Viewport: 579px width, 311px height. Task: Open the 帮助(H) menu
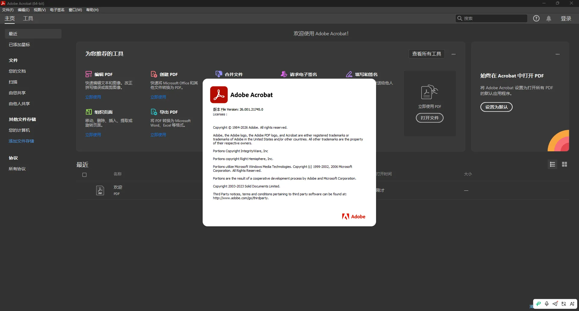click(x=92, y=10)
